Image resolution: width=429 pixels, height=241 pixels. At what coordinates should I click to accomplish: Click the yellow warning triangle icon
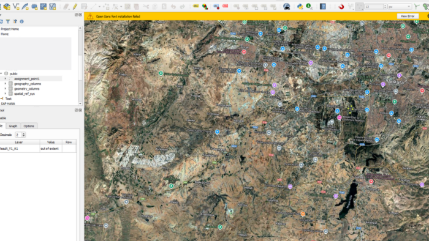click(x=90, y=17)
